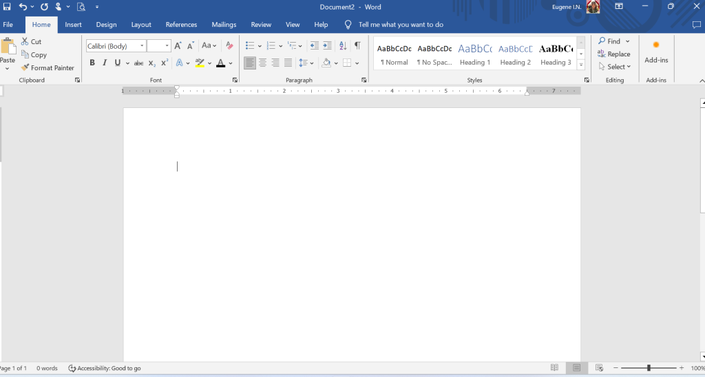705x377 pixels.
Task: Apply the Heading 1 style
Action: tap(475, 54)
